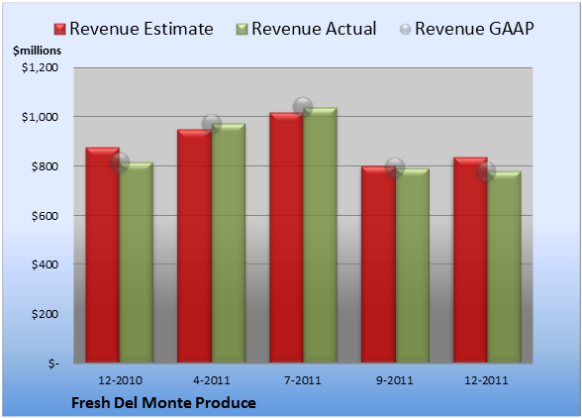Click the "$200" y-axis value

pyautogui.click(x=45, y=314)
